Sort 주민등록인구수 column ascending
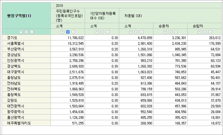The image size is (223, 135). (x=62, y=32)
